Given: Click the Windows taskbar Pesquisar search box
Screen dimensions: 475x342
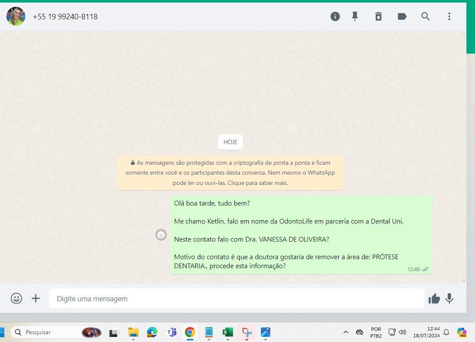Looking at the screenshot, I should pos(57,332).
